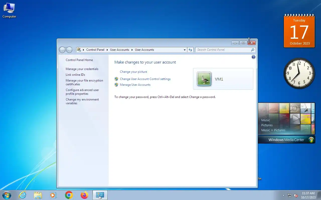
Task: Click the network status tray icon
Action: 290,195
